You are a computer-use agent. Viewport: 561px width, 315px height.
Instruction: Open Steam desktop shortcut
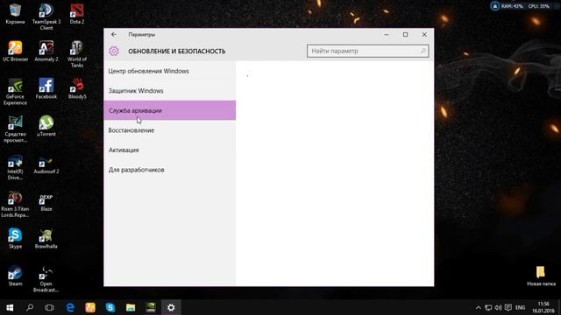click(x=15, y=276)
